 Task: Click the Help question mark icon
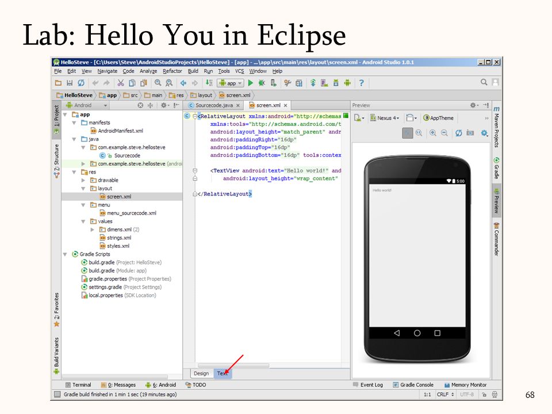coord(361,83)
